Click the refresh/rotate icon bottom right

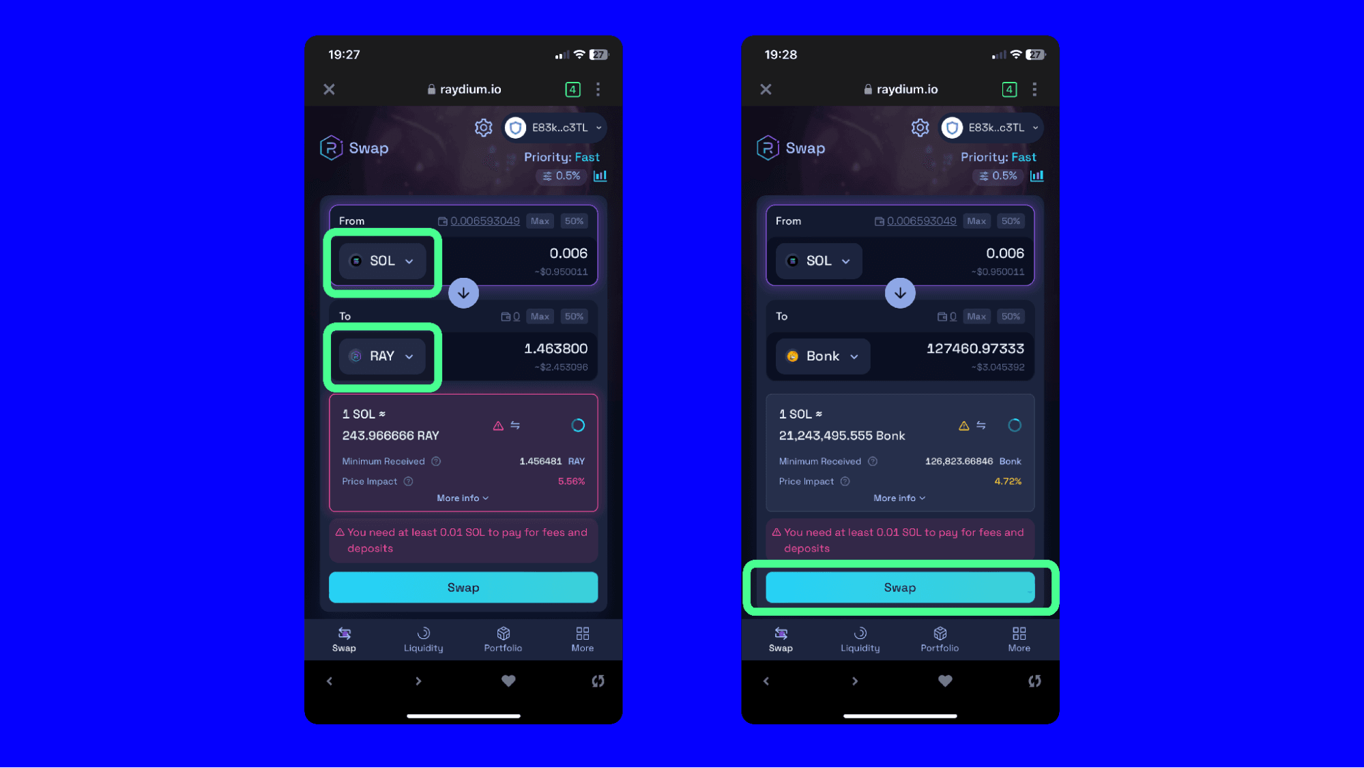click(1034, 681)
